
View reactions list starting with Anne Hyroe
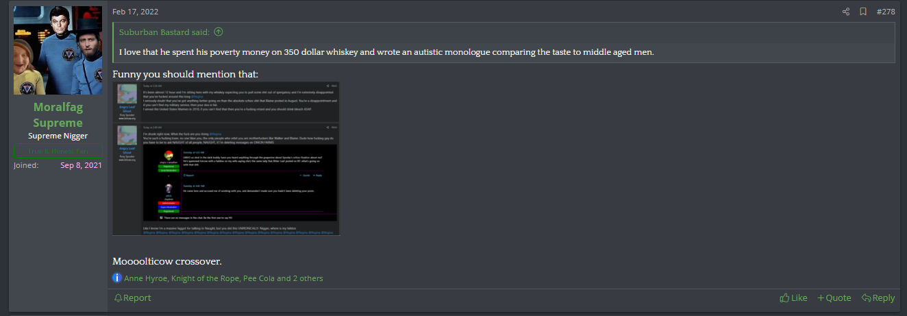click(x=223, y=278)
